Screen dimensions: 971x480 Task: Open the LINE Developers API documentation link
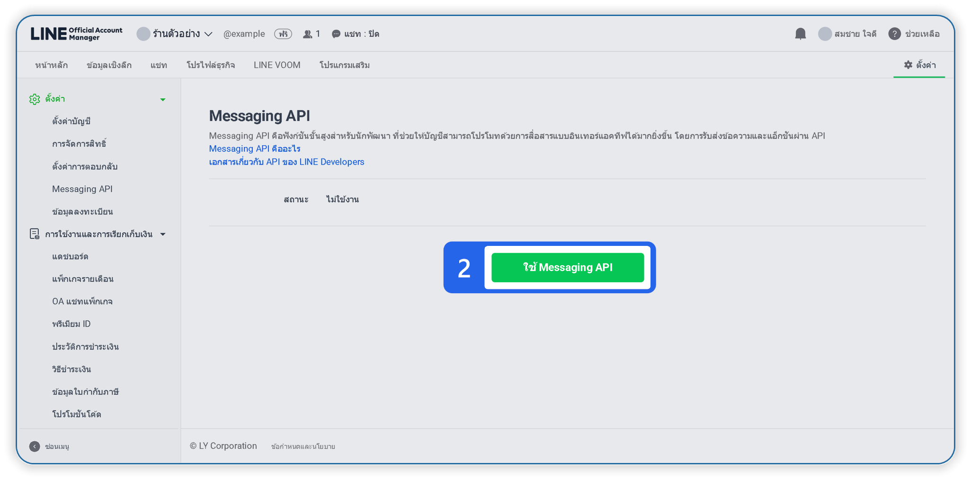pyautogui.click(x=287, y=162)
